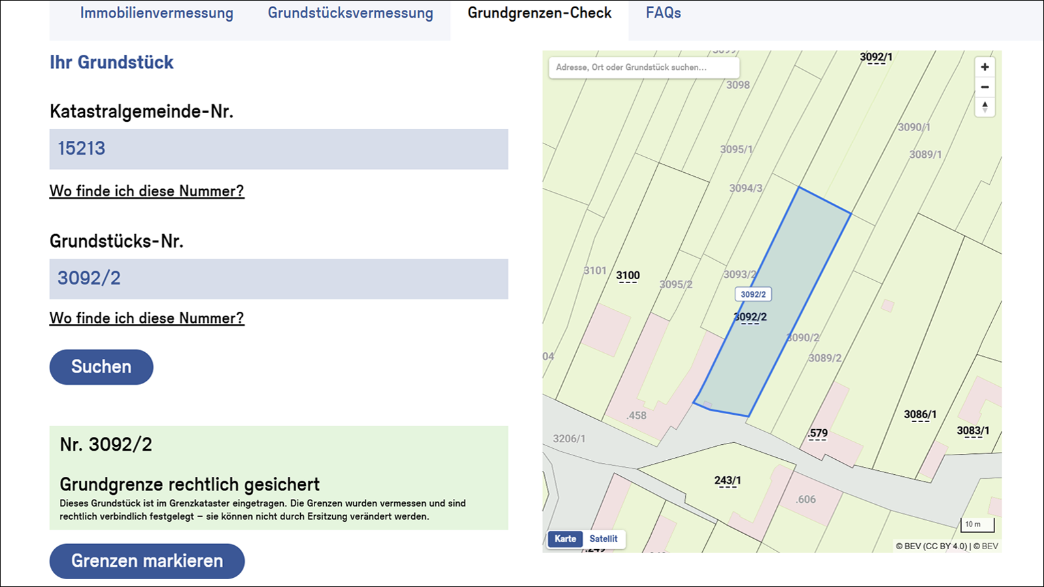
Task: Click parcel label 3093/2 on map
Action: point(739,275)
